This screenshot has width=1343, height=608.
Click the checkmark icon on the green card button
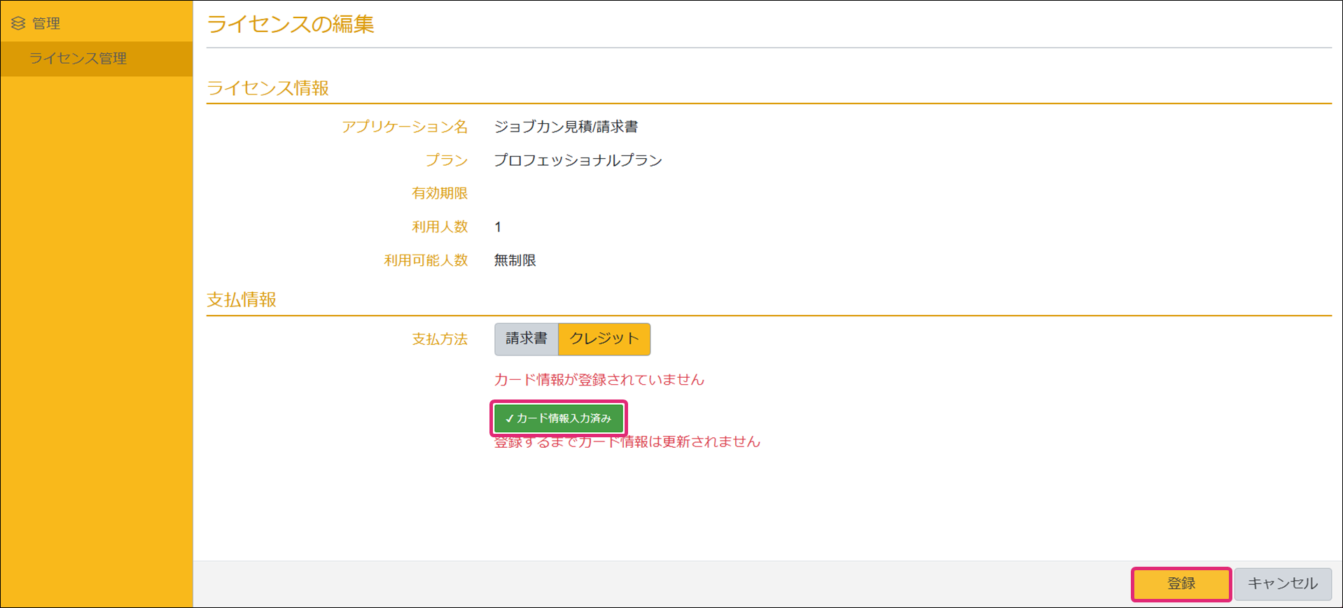point(509,418)
